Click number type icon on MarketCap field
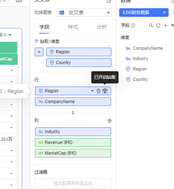 pyautogui.click(x=41, y=153)
